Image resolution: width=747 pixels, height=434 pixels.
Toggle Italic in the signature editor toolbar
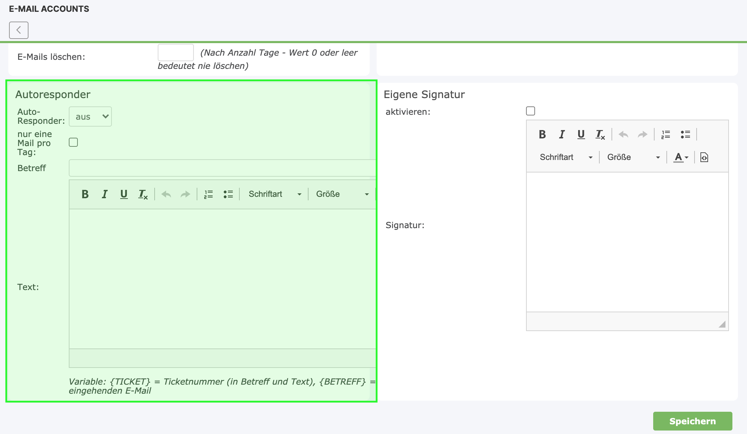(x=561, y=134)
